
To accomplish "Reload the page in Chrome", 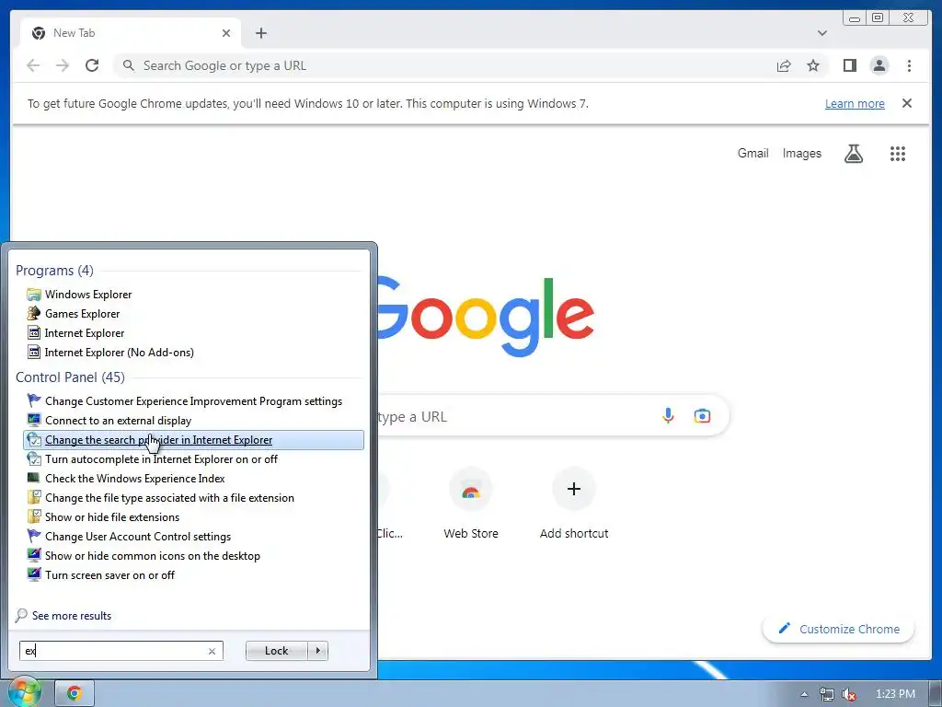I will click(x=92, y=65).
